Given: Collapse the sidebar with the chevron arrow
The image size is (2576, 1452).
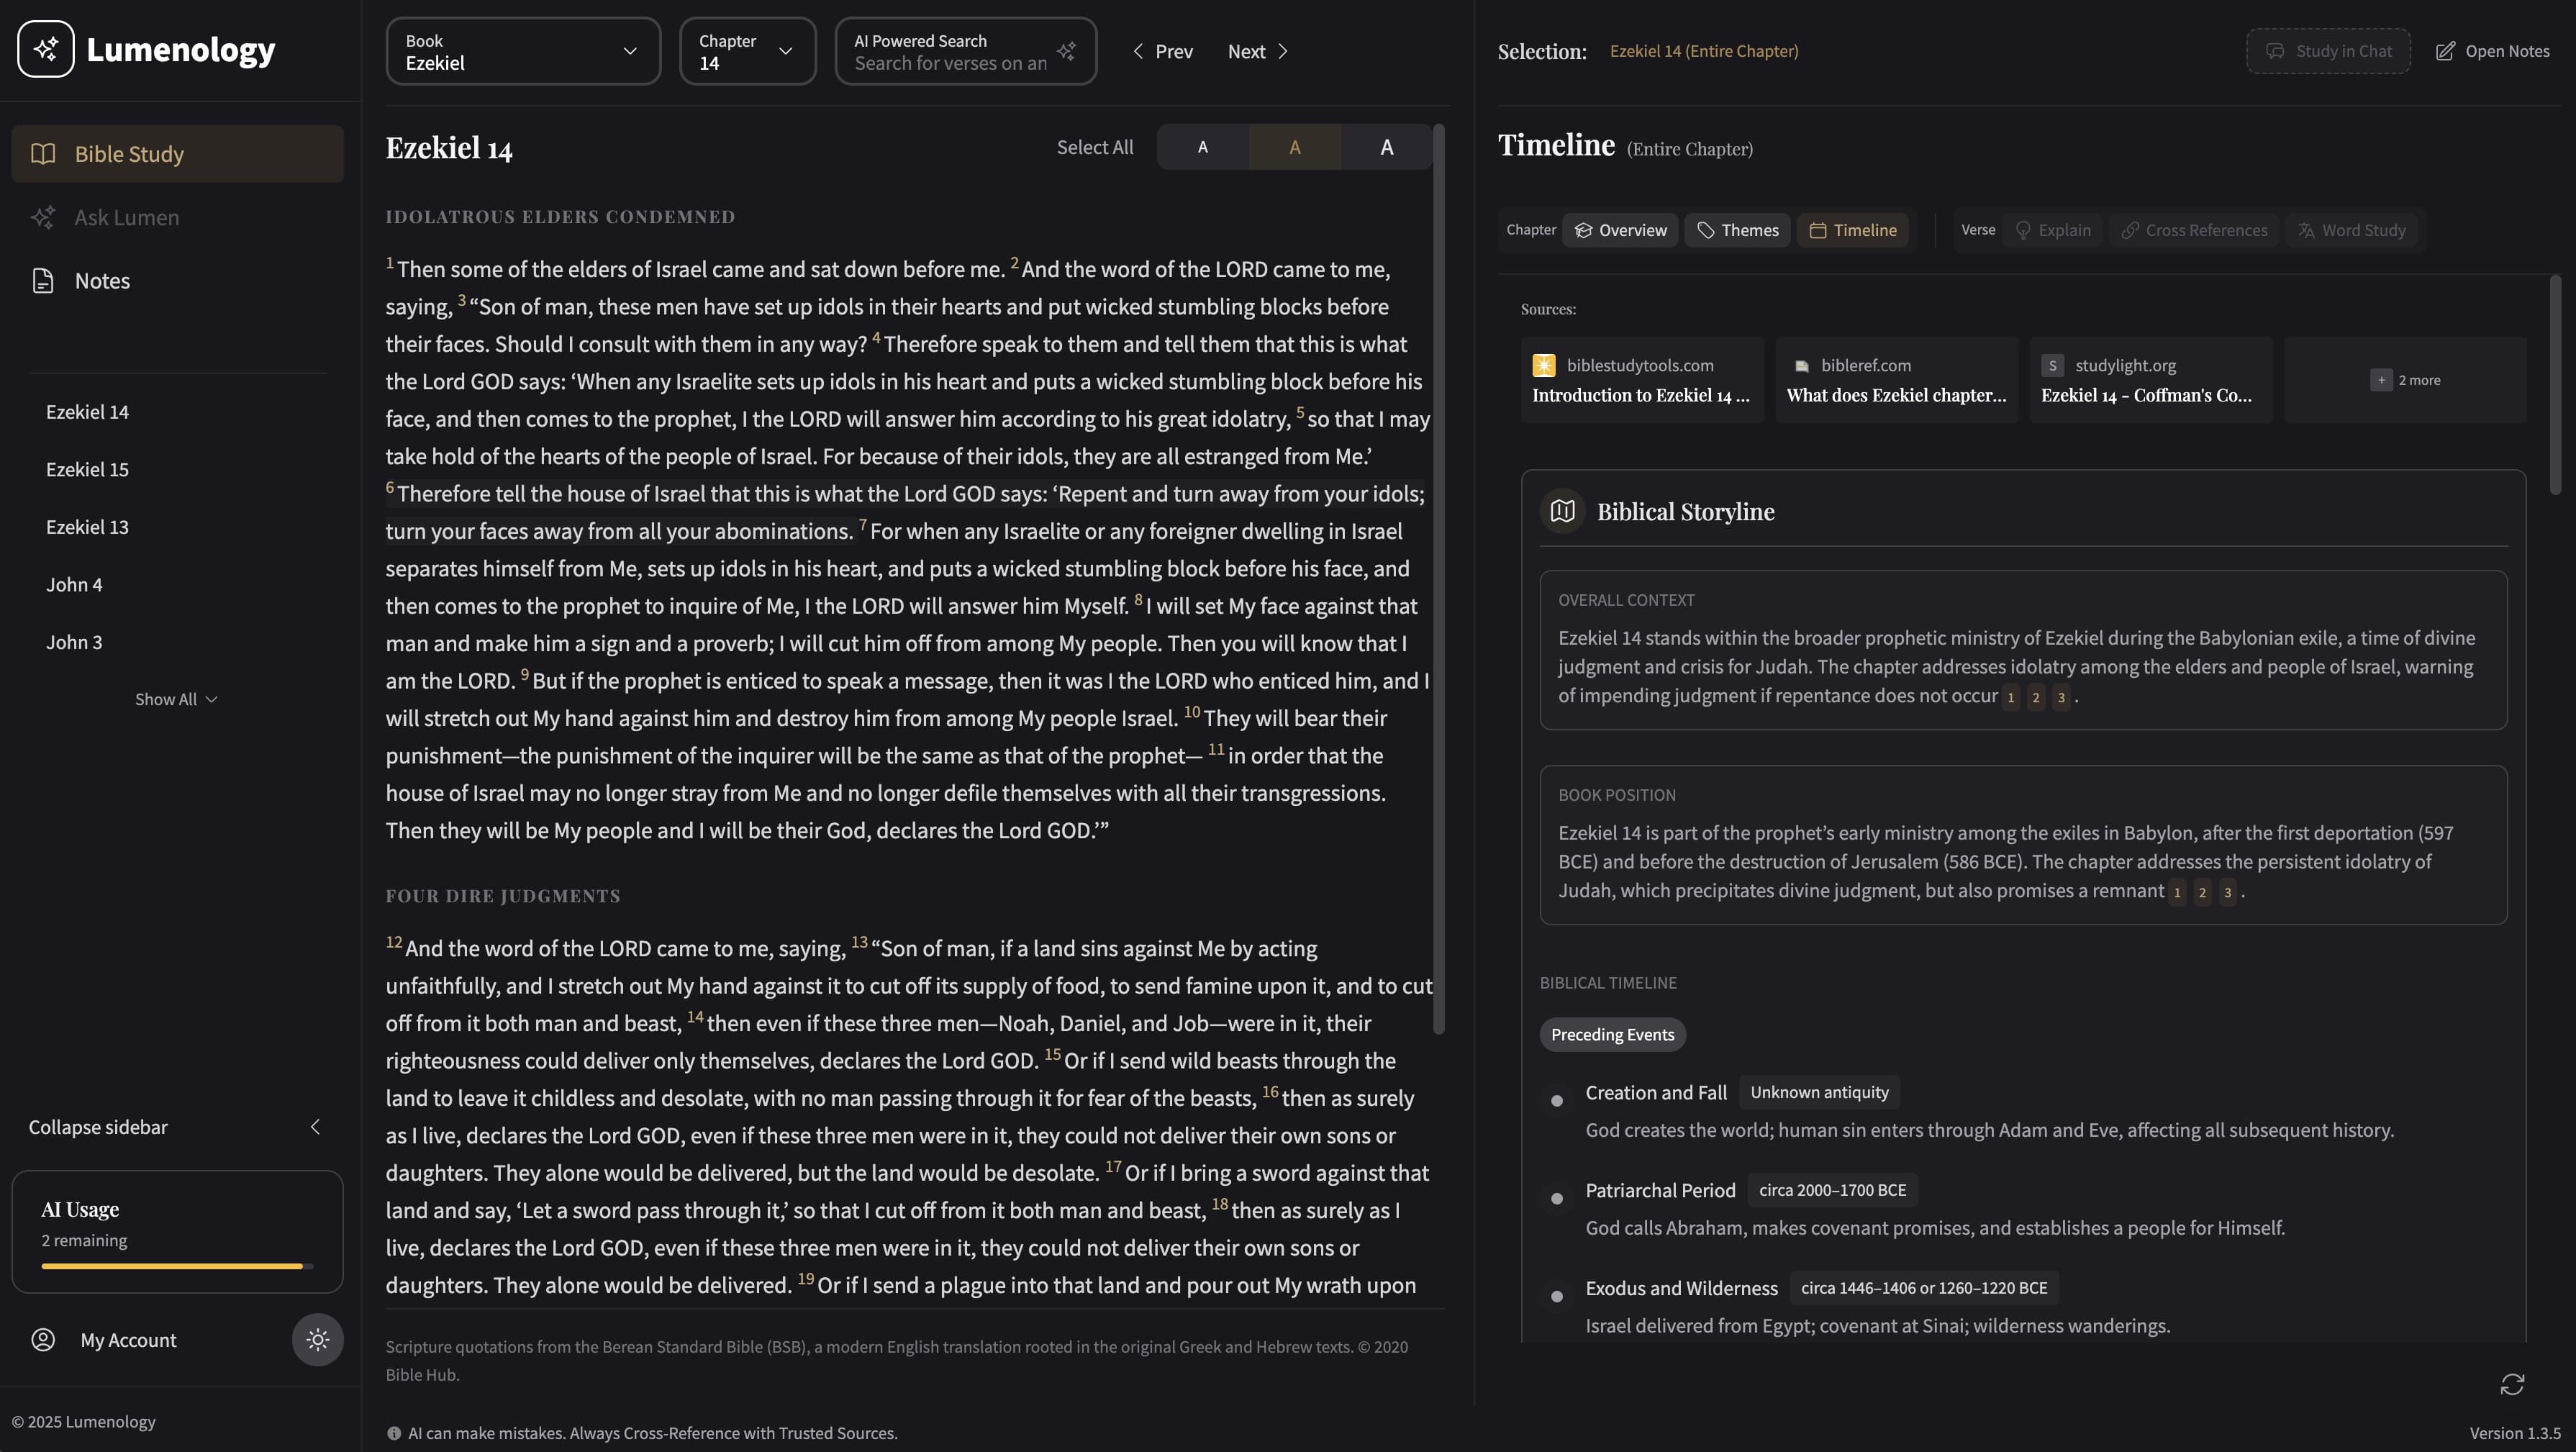Looking at the screenshot, I should tap(315, 1127).
